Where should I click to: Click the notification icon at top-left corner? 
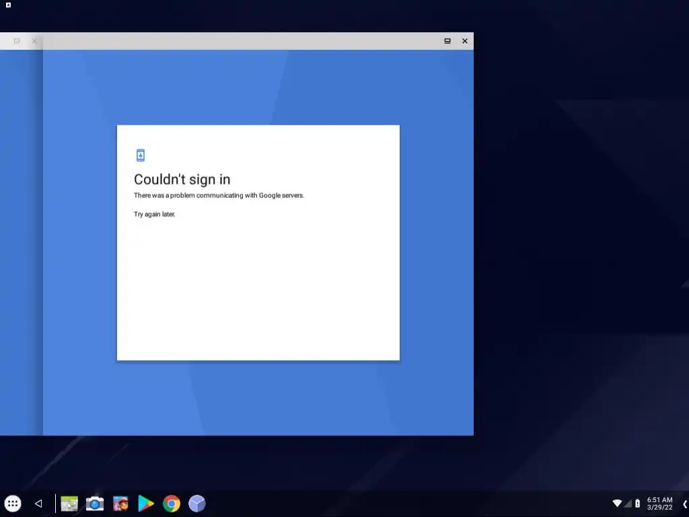click(x=8, y=5)
